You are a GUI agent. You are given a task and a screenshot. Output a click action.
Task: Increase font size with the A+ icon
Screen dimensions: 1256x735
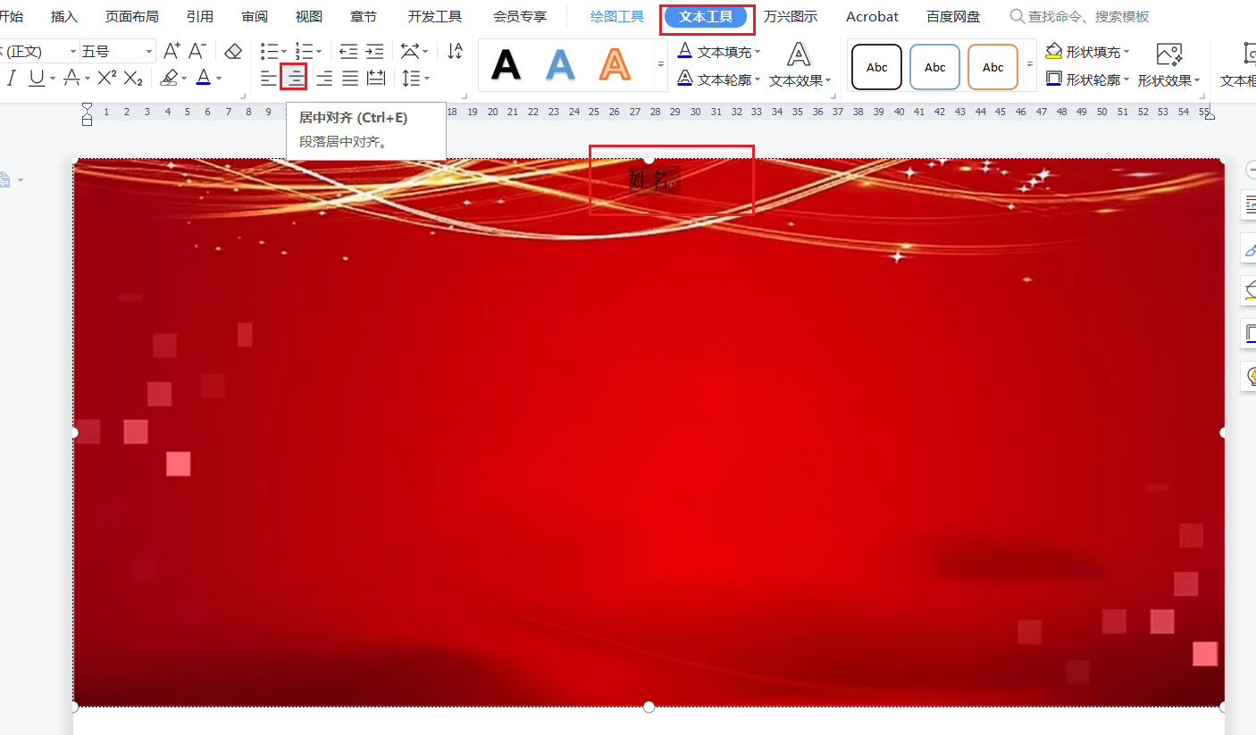(x=172, y=51)
